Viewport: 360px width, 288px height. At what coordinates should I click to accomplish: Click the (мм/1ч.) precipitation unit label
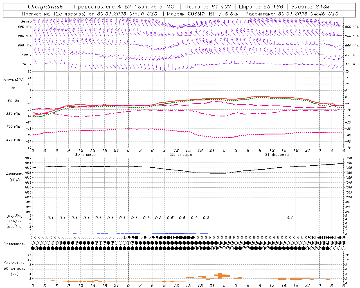point(15,226)
